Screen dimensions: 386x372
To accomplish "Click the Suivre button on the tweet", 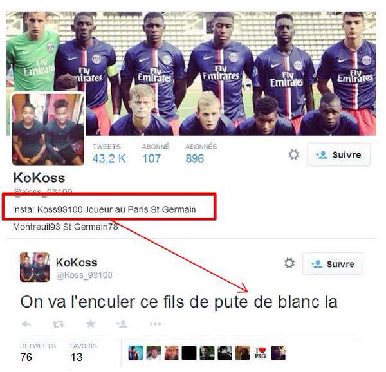I will click(x=333, y=264).
